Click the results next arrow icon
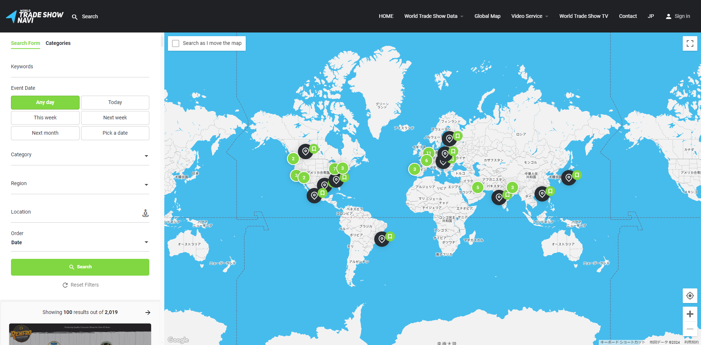The image size is (701, 345). click(148, 313)
